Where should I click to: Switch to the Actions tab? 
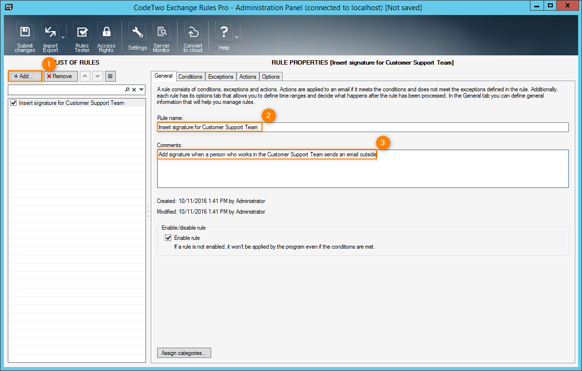(248, 77)
